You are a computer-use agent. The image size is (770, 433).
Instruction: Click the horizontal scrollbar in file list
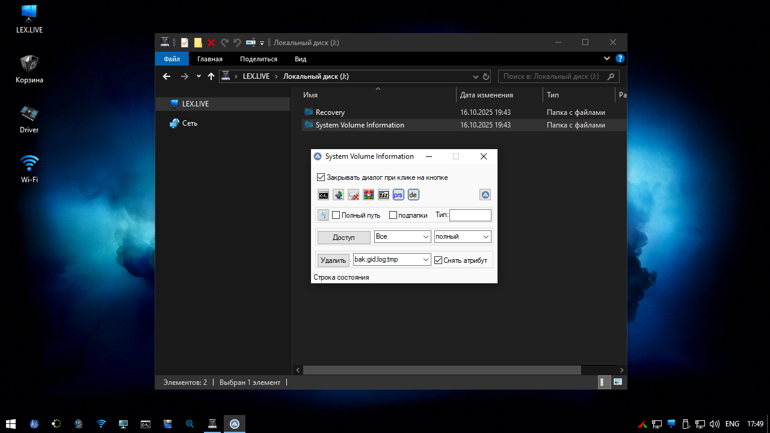[442, 370]
